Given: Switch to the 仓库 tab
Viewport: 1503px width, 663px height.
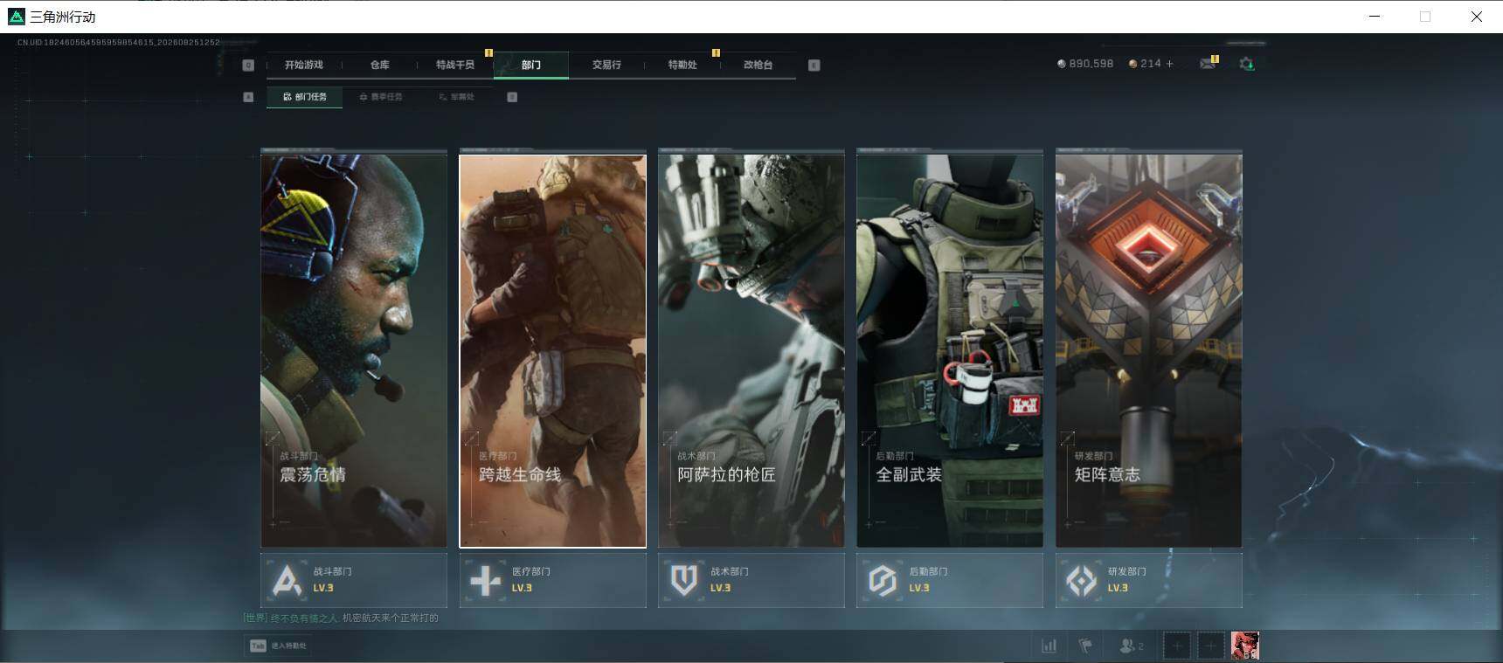Looking at the screenshot, I should [379, 65].
